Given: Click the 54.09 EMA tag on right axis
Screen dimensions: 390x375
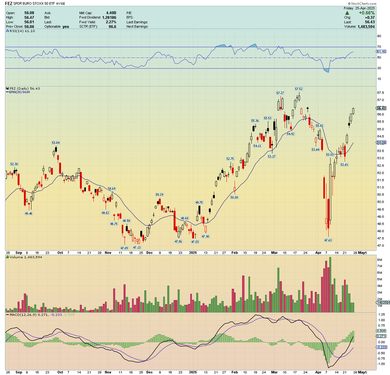Looking at the screenshot, I should point(381,142).
